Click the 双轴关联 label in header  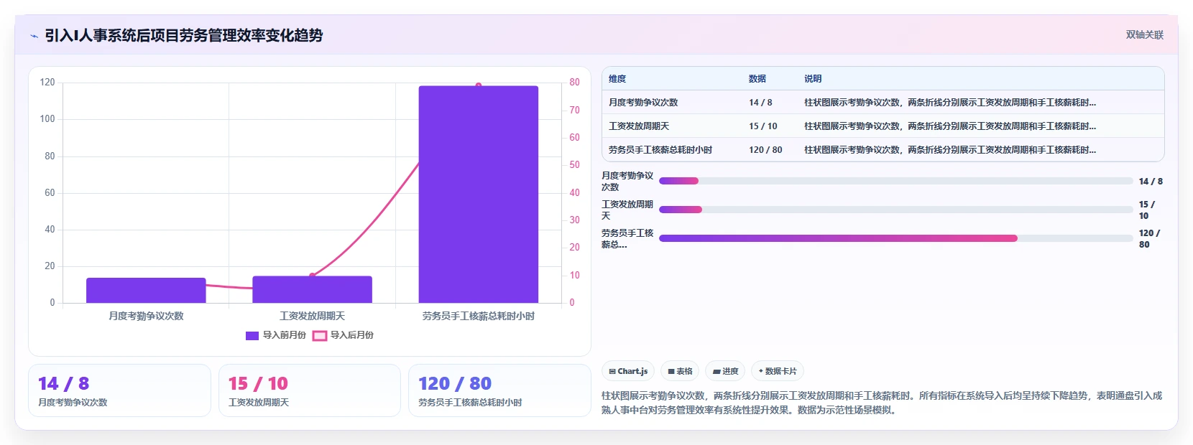coord(1144,34)
